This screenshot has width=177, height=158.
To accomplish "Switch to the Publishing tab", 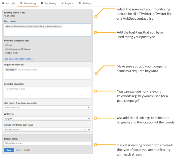I will (x=48, y=3).
